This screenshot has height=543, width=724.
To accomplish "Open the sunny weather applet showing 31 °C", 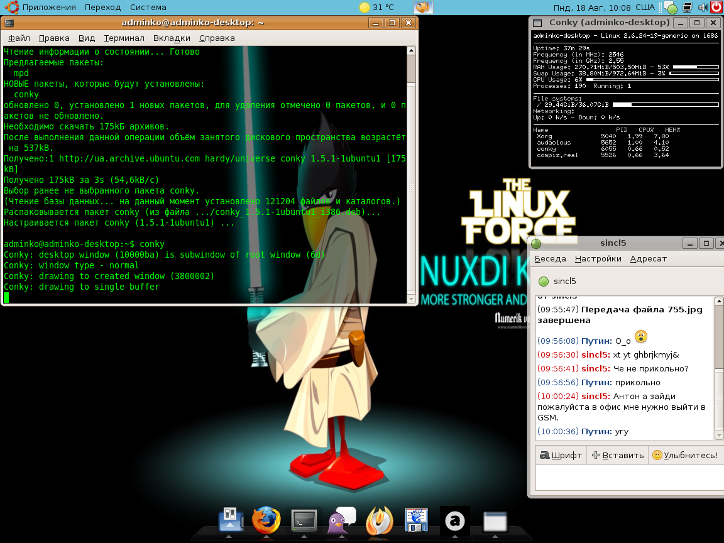I will coord(377,8).
